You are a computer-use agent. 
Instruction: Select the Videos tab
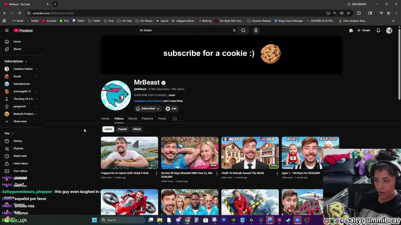pos(119,118)
